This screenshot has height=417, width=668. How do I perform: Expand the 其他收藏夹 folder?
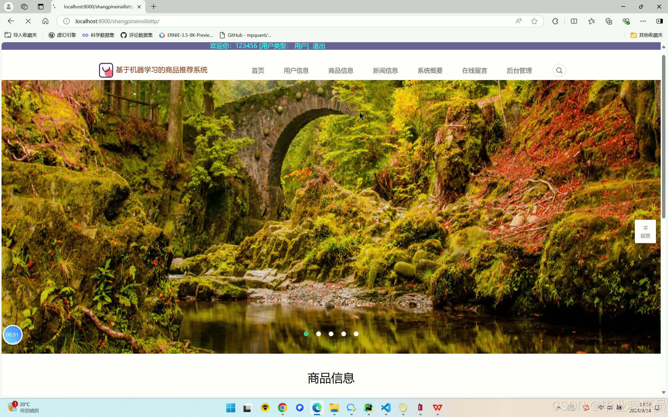(x=646, y=35)
